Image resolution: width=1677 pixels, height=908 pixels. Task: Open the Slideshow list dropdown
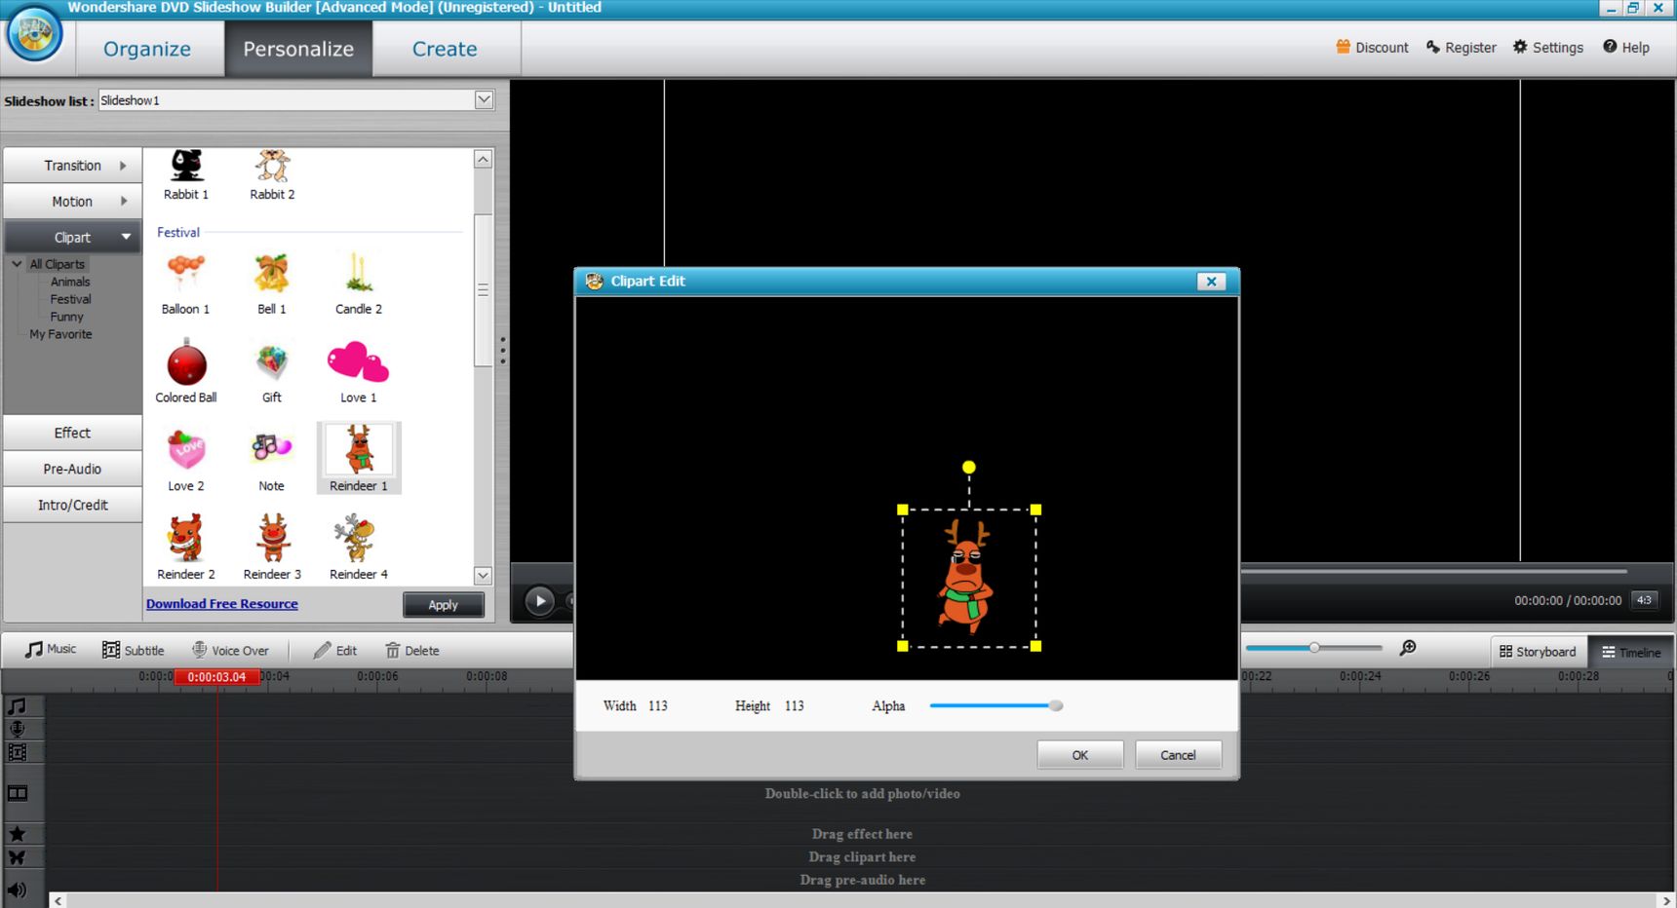pos(484,99)
